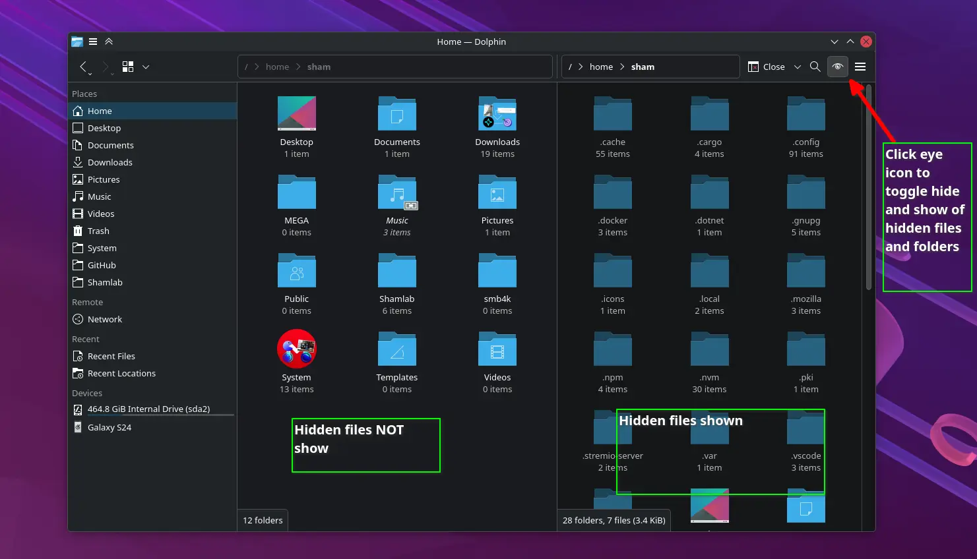
Task: Navigate back using the back arrow
Action: (x=84, y=67)
